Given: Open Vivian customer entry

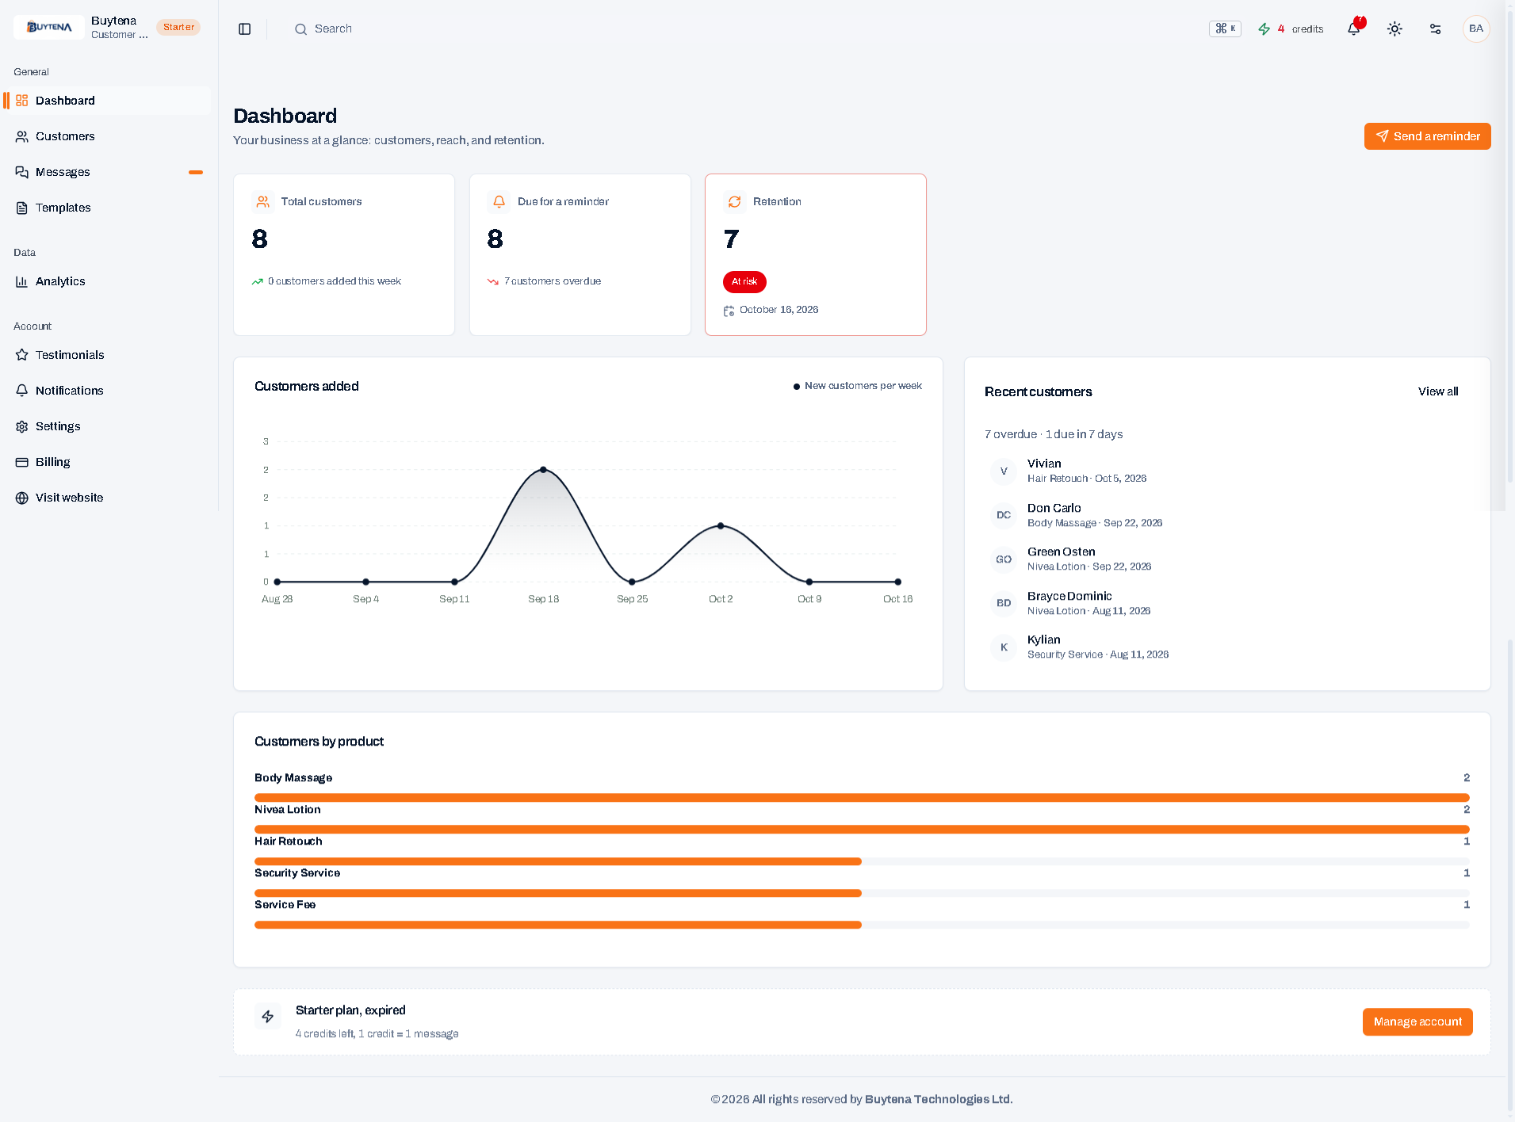Looking at the screenshot, I should coord(1227,471).
